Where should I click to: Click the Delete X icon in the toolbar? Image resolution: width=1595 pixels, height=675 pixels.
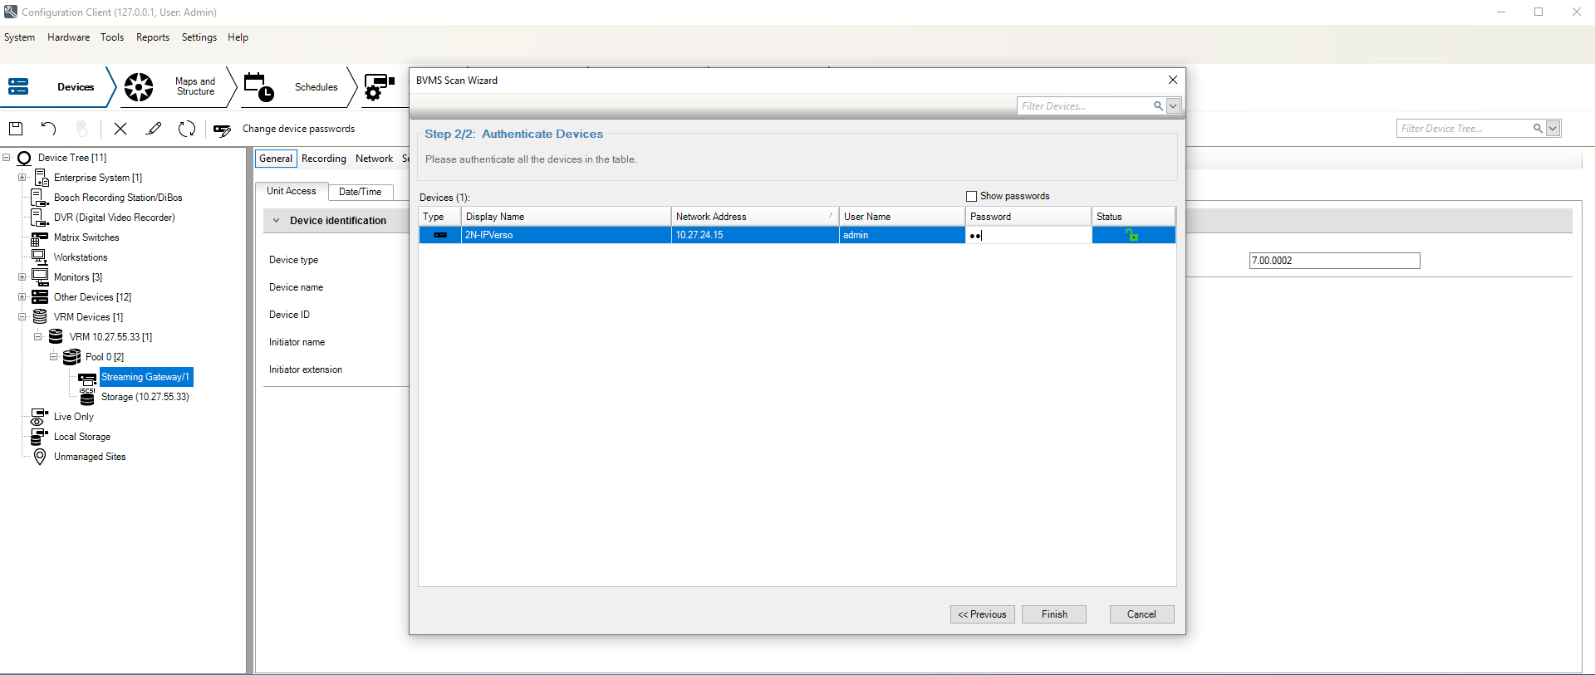(x=120, y=129)
